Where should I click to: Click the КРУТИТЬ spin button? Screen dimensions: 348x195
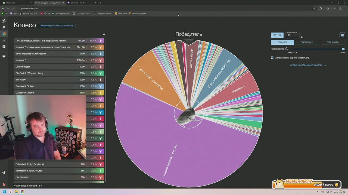277,35
